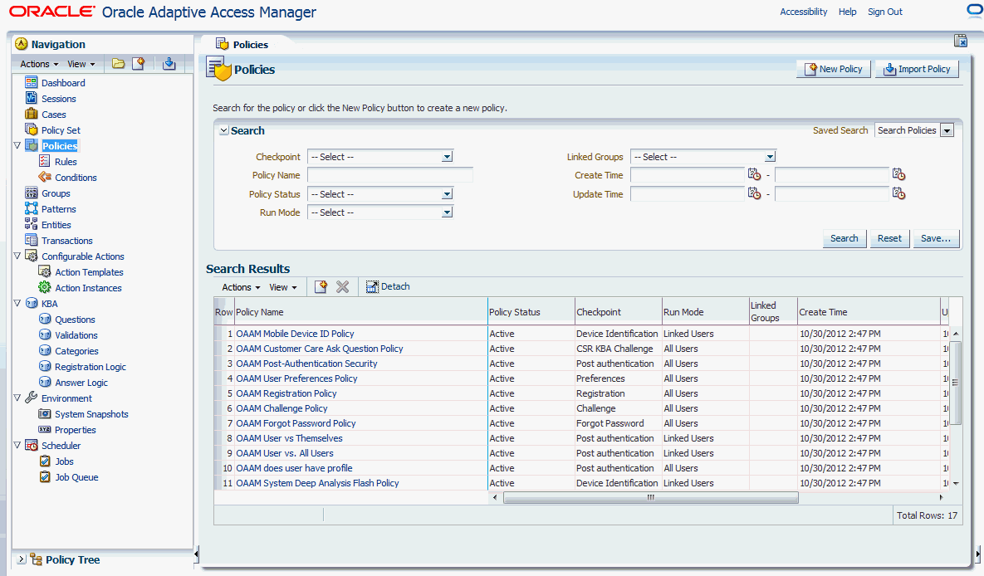Click the create new icon in Navigation toolbar
Screen dimensions: 984x576
point(139,63)
